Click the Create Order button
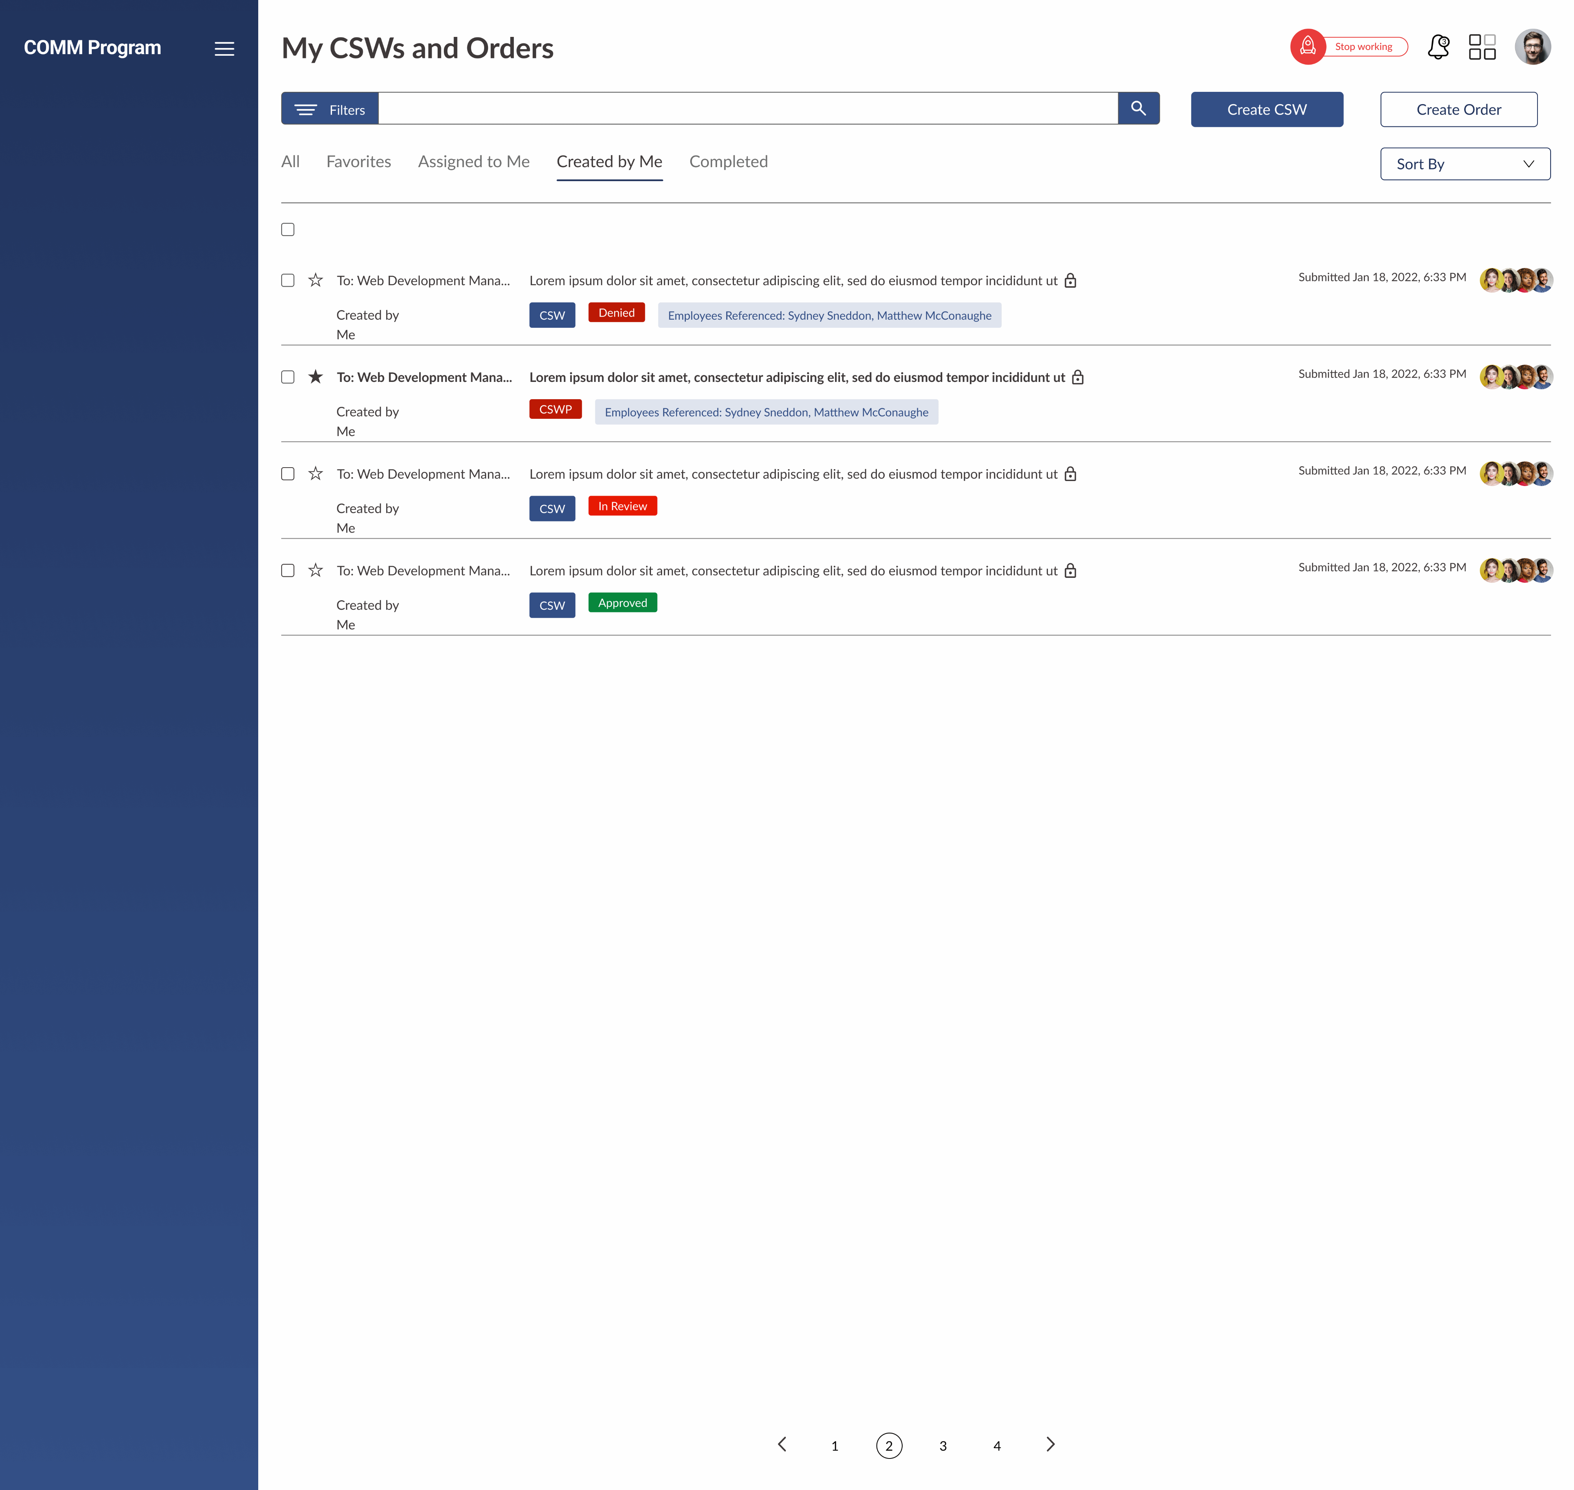The height and width of the screenshot is (1490, 1574). tap(1458, 110)
